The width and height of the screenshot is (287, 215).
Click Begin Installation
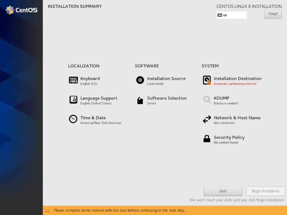pyautogui.click(x=265, y=191)
